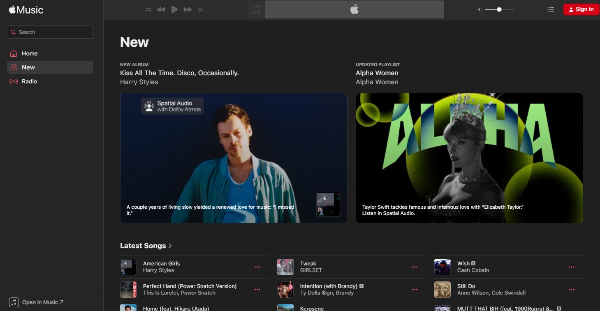Viewport: 600px width, 311px height.
Task: Adjust the volume slider
Action: pos(499,9)
